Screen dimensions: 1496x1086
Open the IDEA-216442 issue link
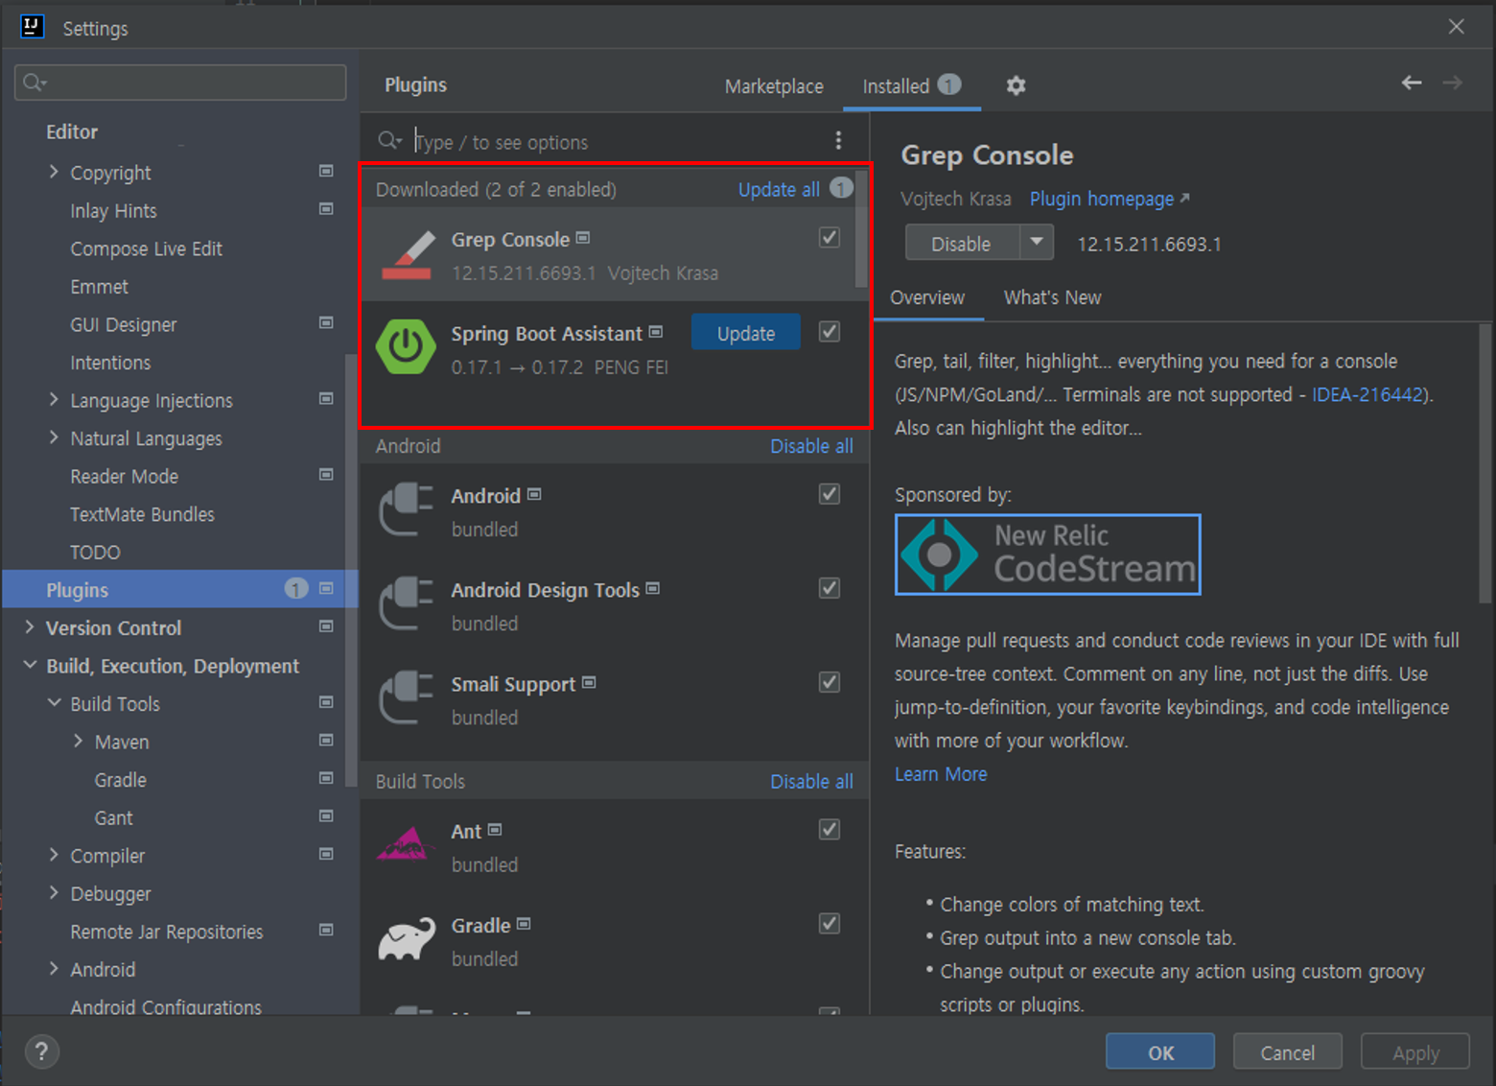click(x=1367, y=394)
